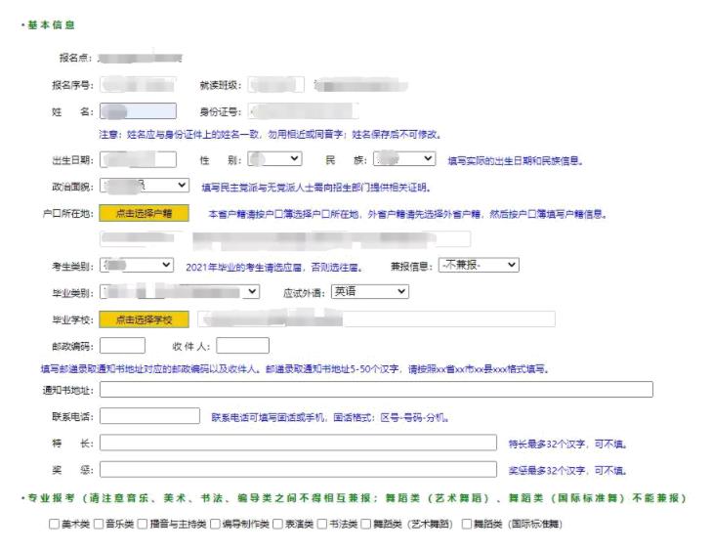
Task: Check 舞蹈类（艺术舞蹈） checkbox
Action: point(366,525)
